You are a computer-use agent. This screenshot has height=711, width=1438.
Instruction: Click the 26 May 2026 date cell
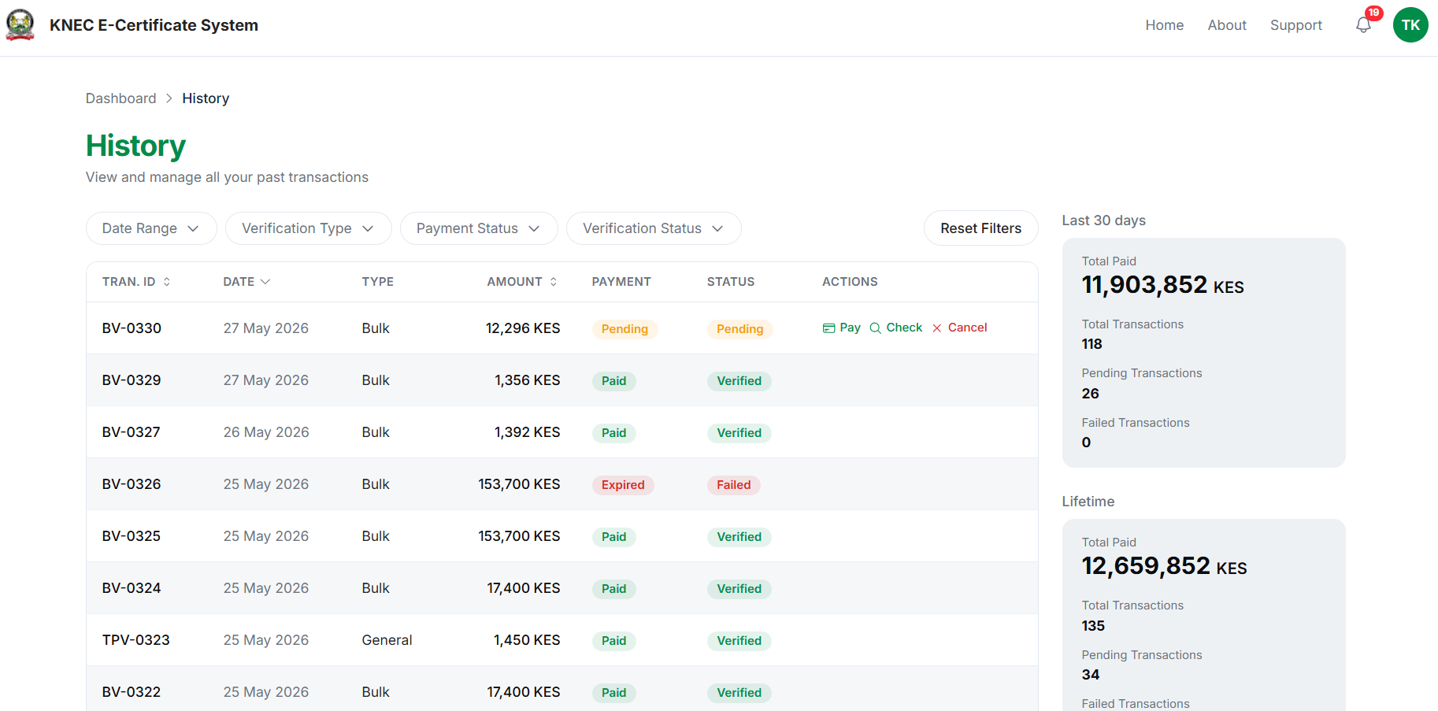click(x=266, y=432)
